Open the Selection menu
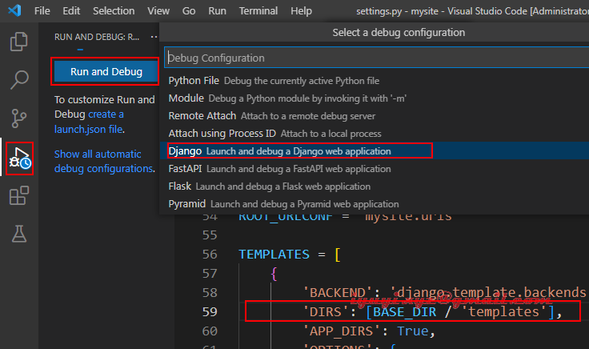This screenshot has width=589, height=349. pyautogui.click(x=114, y=12)
